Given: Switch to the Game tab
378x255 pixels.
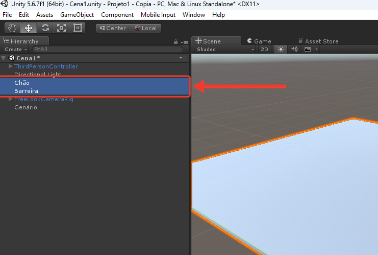Looking at the screenshot, I should tap(259, 41).
